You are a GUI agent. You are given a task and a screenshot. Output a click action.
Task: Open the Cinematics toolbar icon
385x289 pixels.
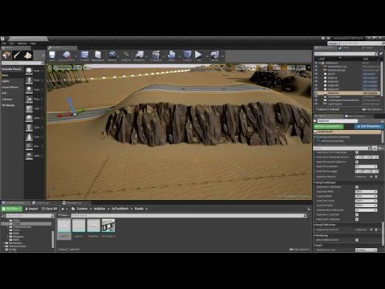coord(156,56)
